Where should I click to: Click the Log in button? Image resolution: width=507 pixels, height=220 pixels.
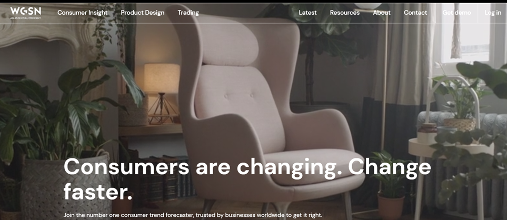(493, 13)
